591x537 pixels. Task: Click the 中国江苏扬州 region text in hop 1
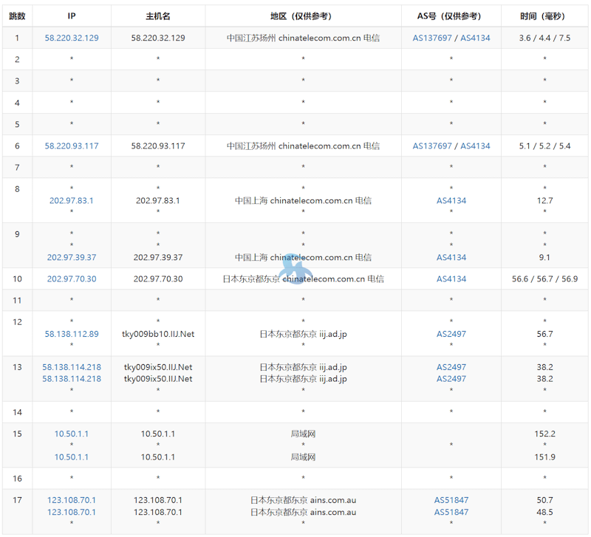click(x=251, y=38)
